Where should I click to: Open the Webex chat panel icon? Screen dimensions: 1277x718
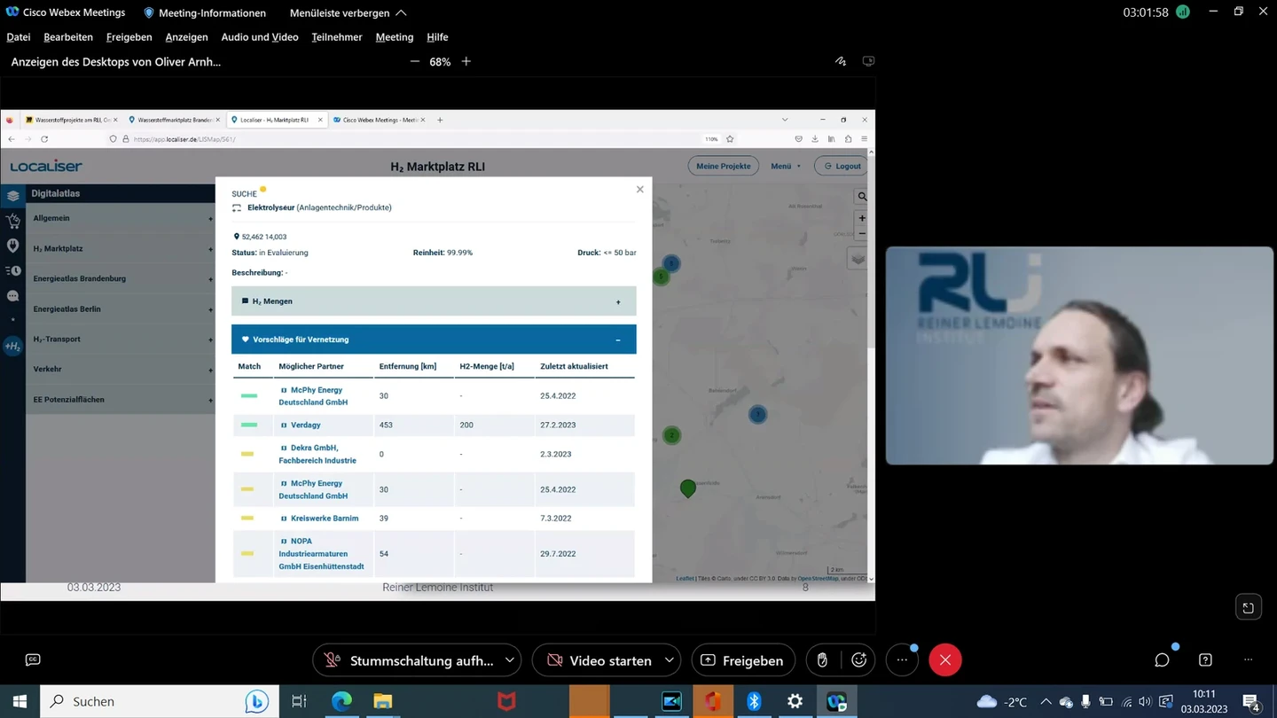point(1162,660)
